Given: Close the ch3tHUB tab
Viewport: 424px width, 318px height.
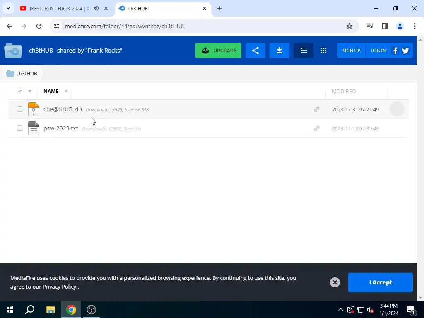Looking at the screenshot, I should [205, 8].
